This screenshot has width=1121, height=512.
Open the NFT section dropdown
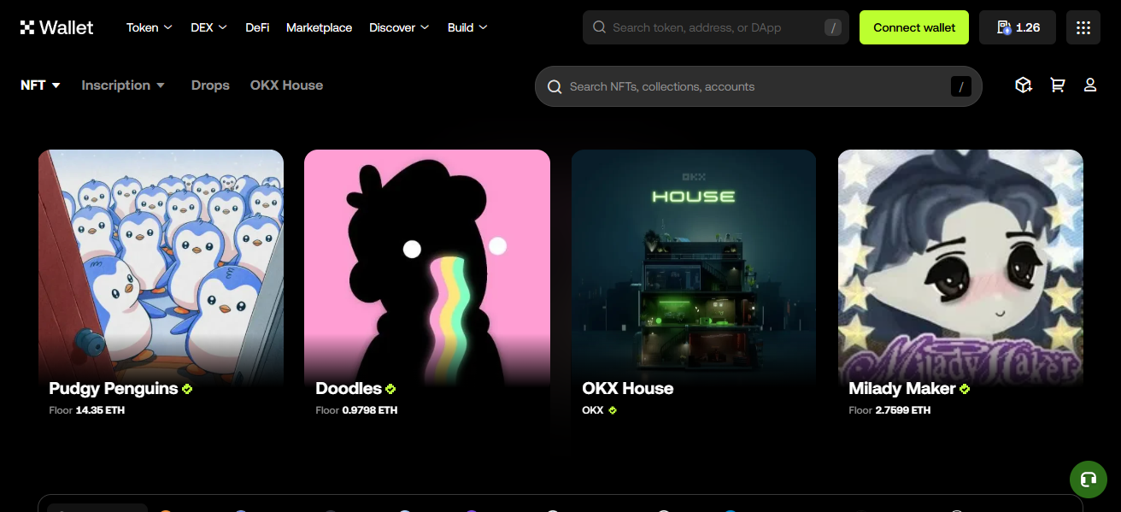click(41, 85)
